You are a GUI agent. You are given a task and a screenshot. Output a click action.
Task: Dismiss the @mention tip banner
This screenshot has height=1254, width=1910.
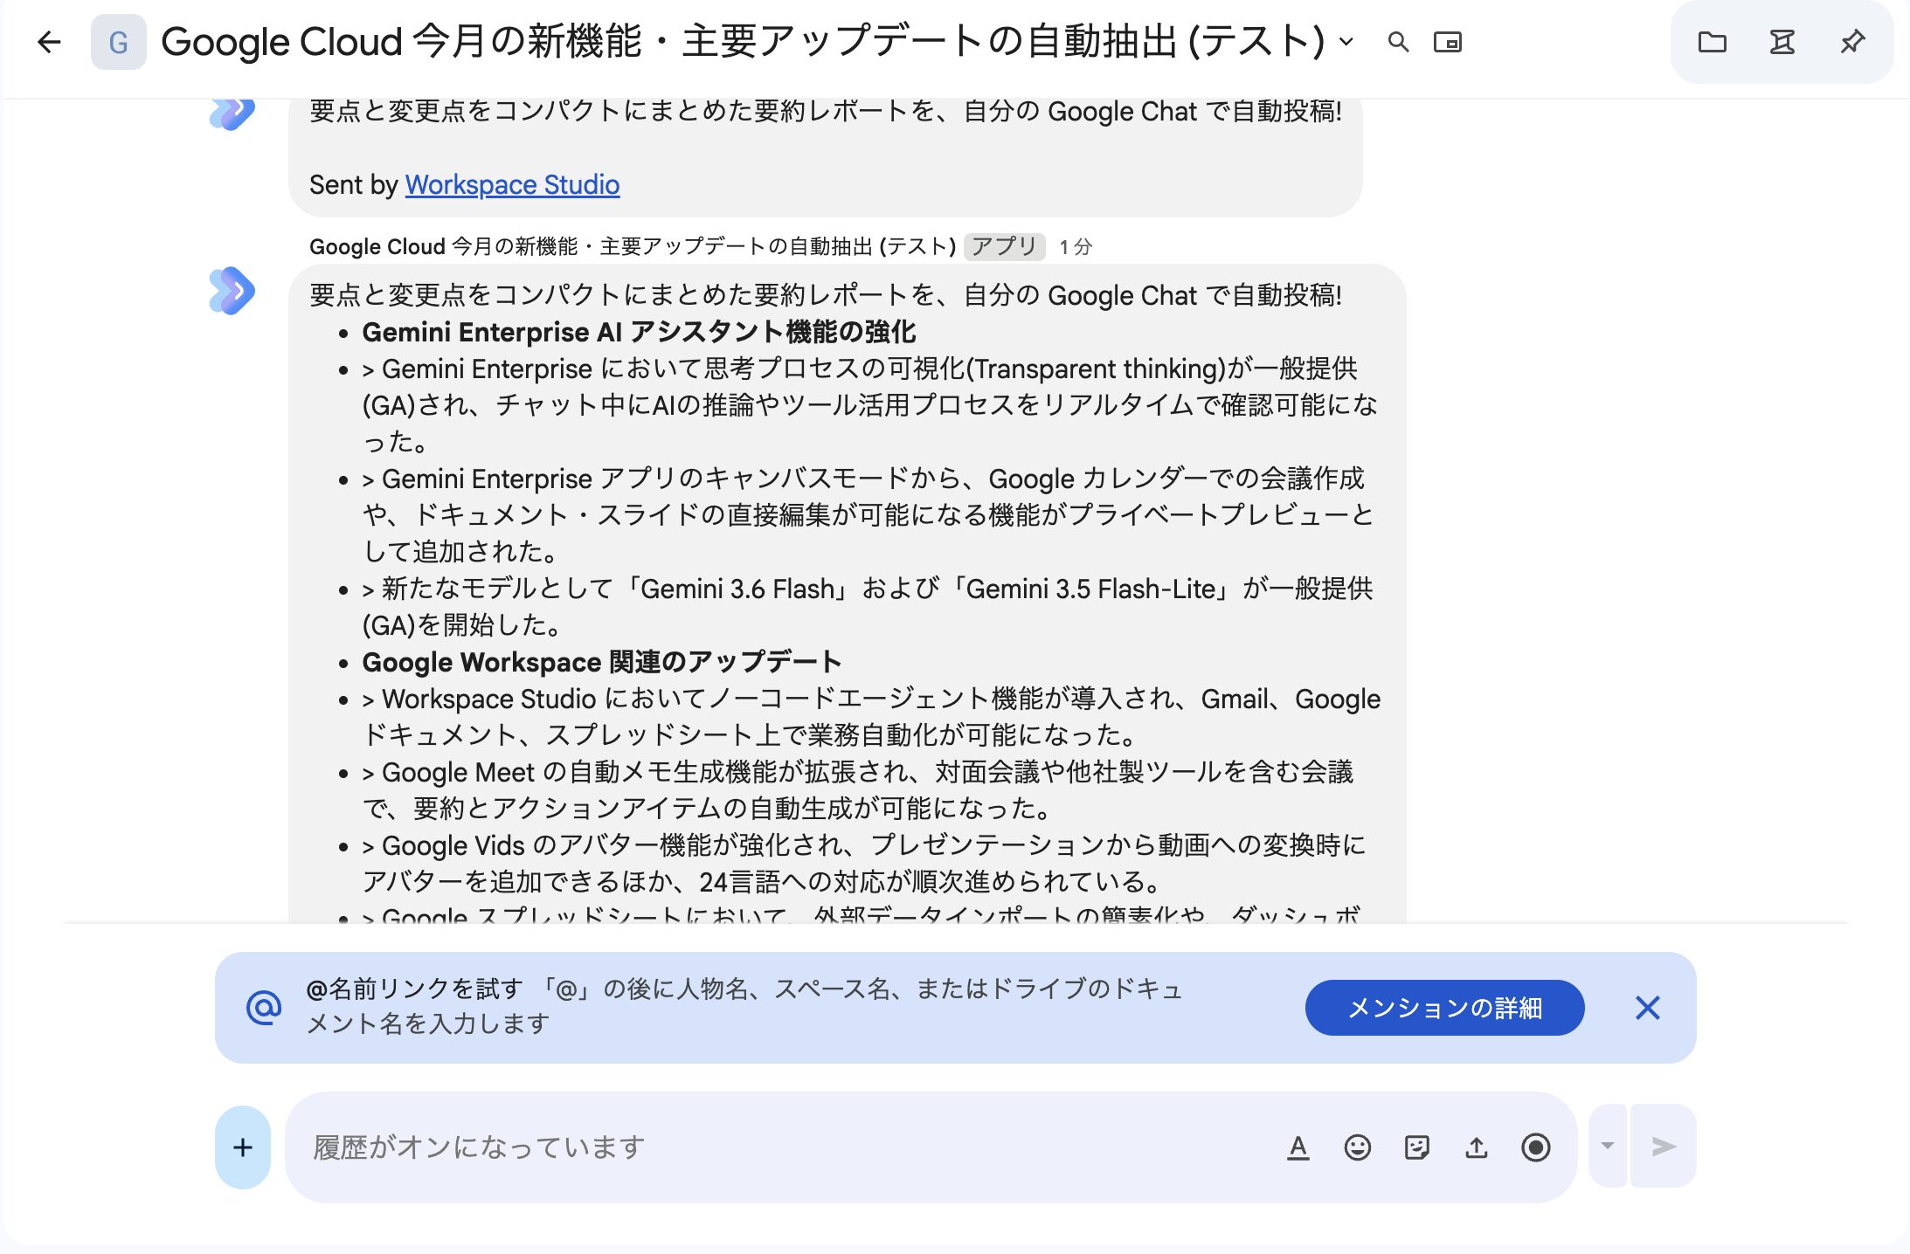[x=1648, y=1008]
